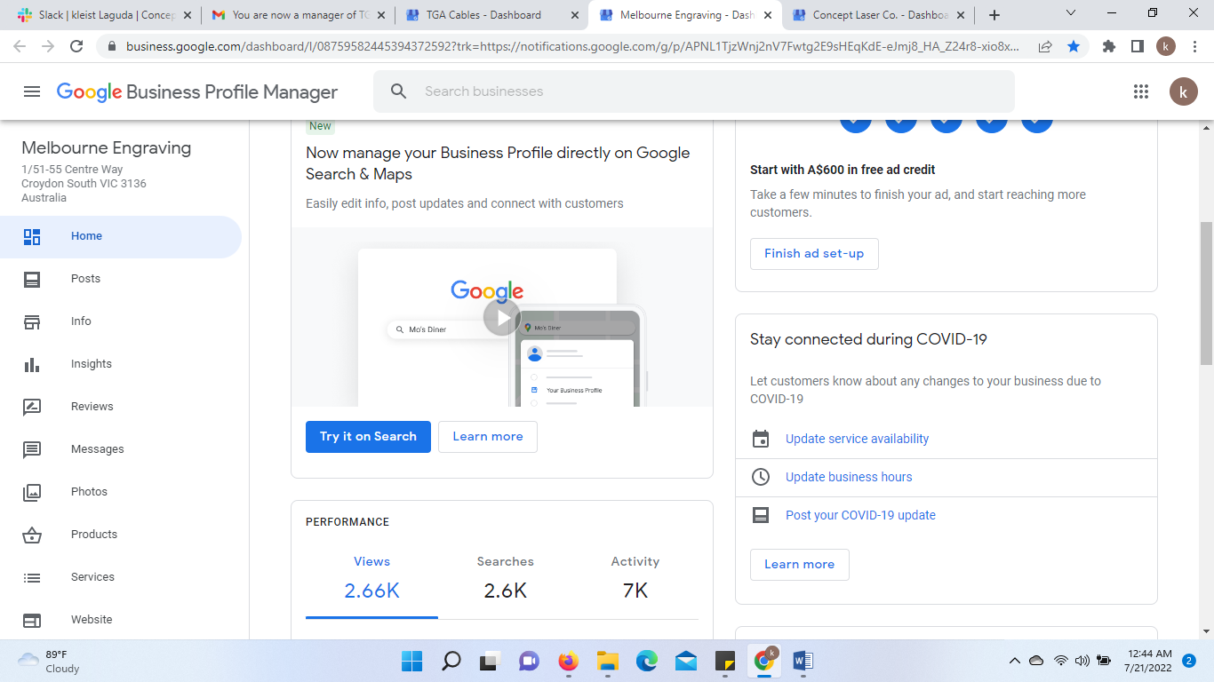Play the Business Profile intro video
The width and height of the screenshot is (1214, 682).
(502, 317)
